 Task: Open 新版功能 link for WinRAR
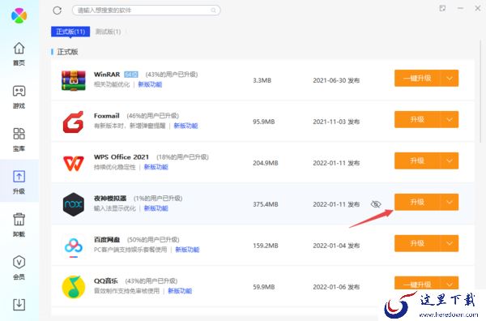point(150,84)
